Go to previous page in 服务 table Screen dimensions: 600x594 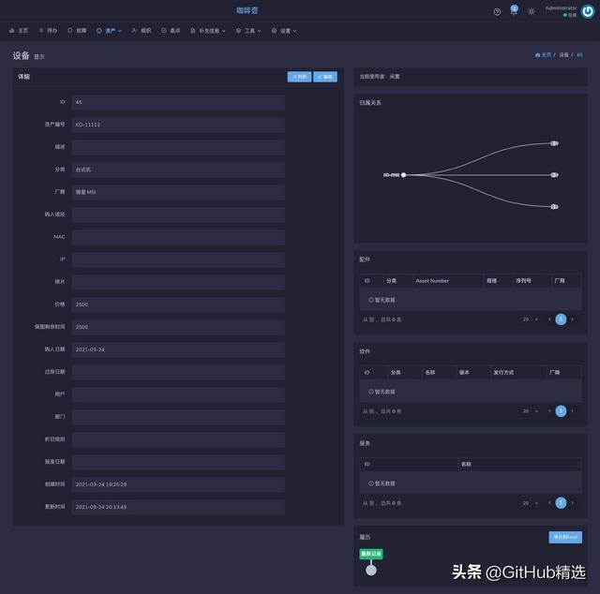click(x=549, y=503)
